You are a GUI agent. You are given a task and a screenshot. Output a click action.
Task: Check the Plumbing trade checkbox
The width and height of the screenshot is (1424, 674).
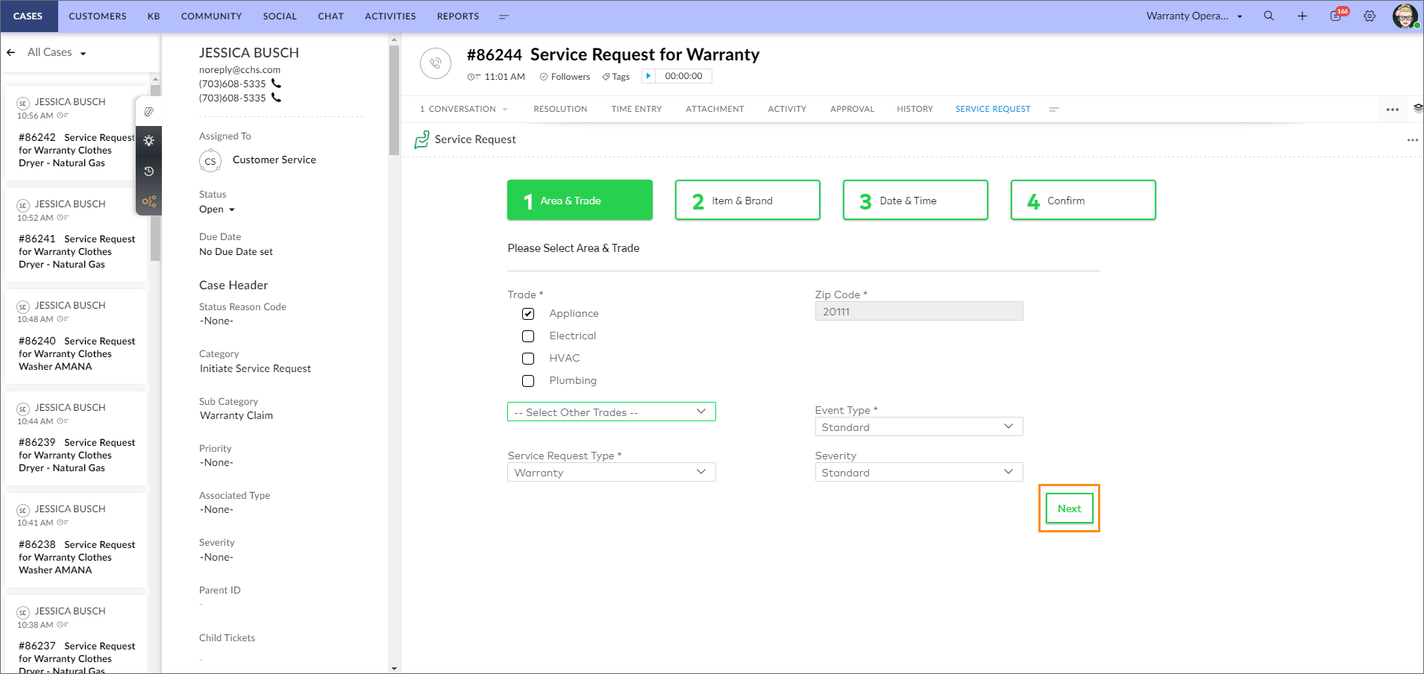pos(528,381)
